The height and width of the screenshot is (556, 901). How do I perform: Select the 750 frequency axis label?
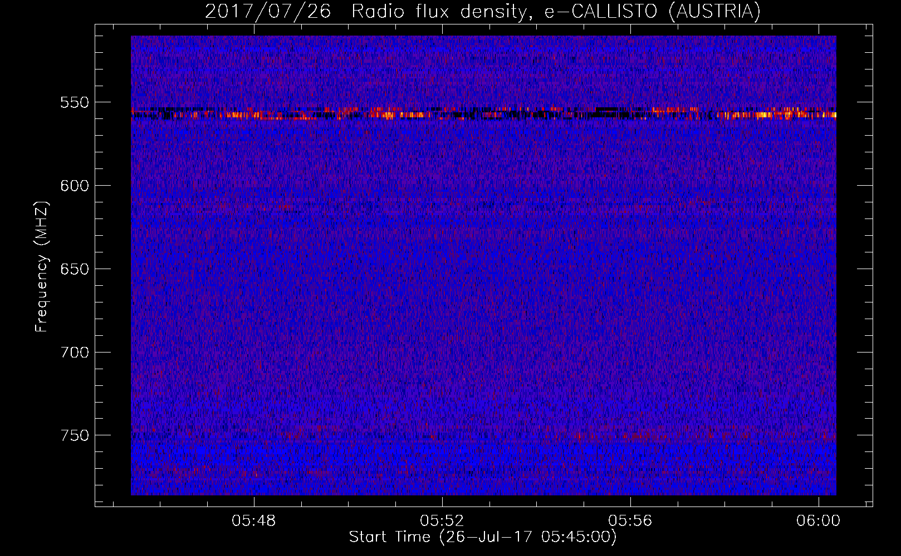[75, 435]
